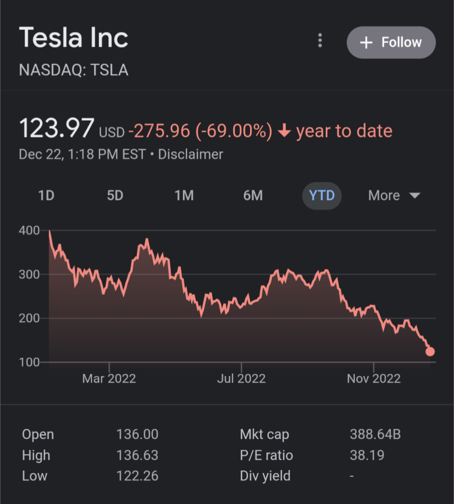
Task: Show the 1M price chart
Action: pos(184,196)
